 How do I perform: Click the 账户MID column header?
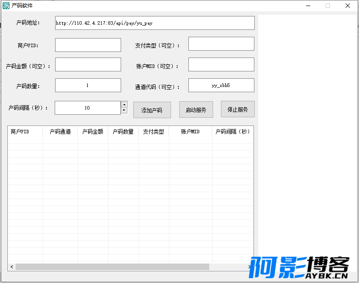[x=191, y=132]
